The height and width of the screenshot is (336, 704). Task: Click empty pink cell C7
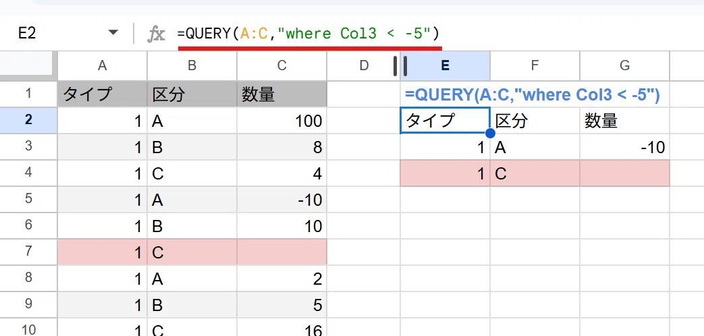(x=282, y=252)
